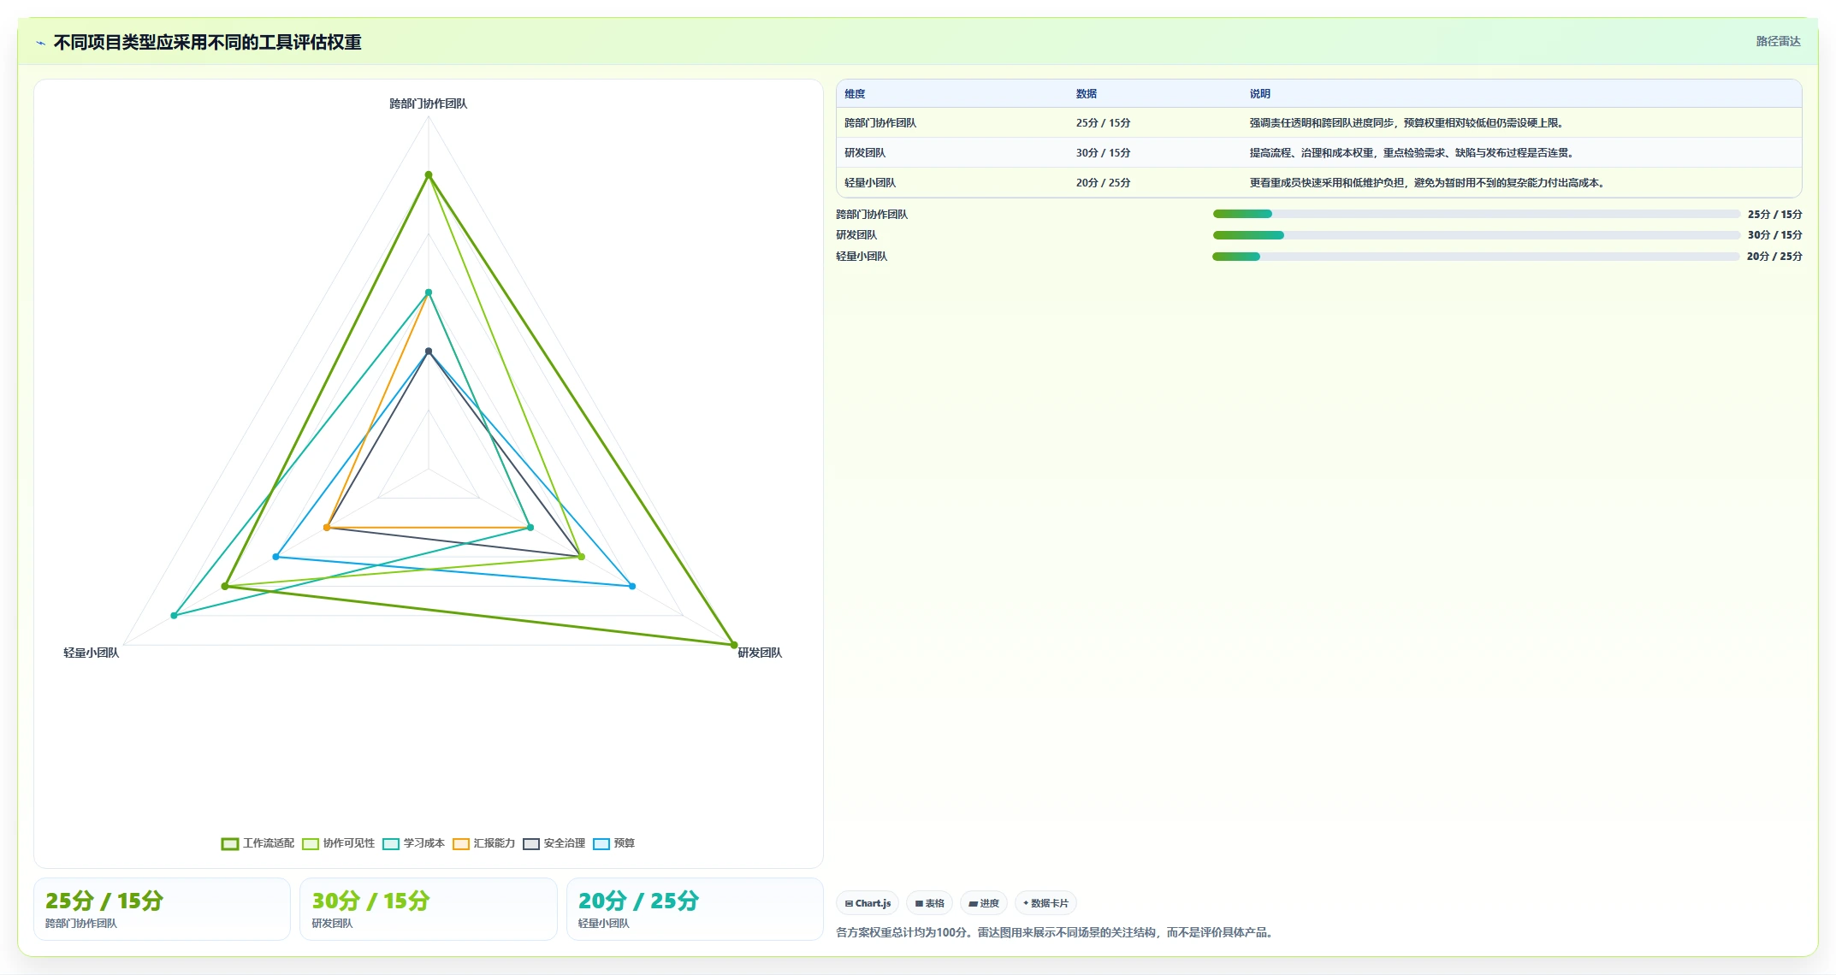Toggle the 汇报能力 legend entry

(484, 843)
